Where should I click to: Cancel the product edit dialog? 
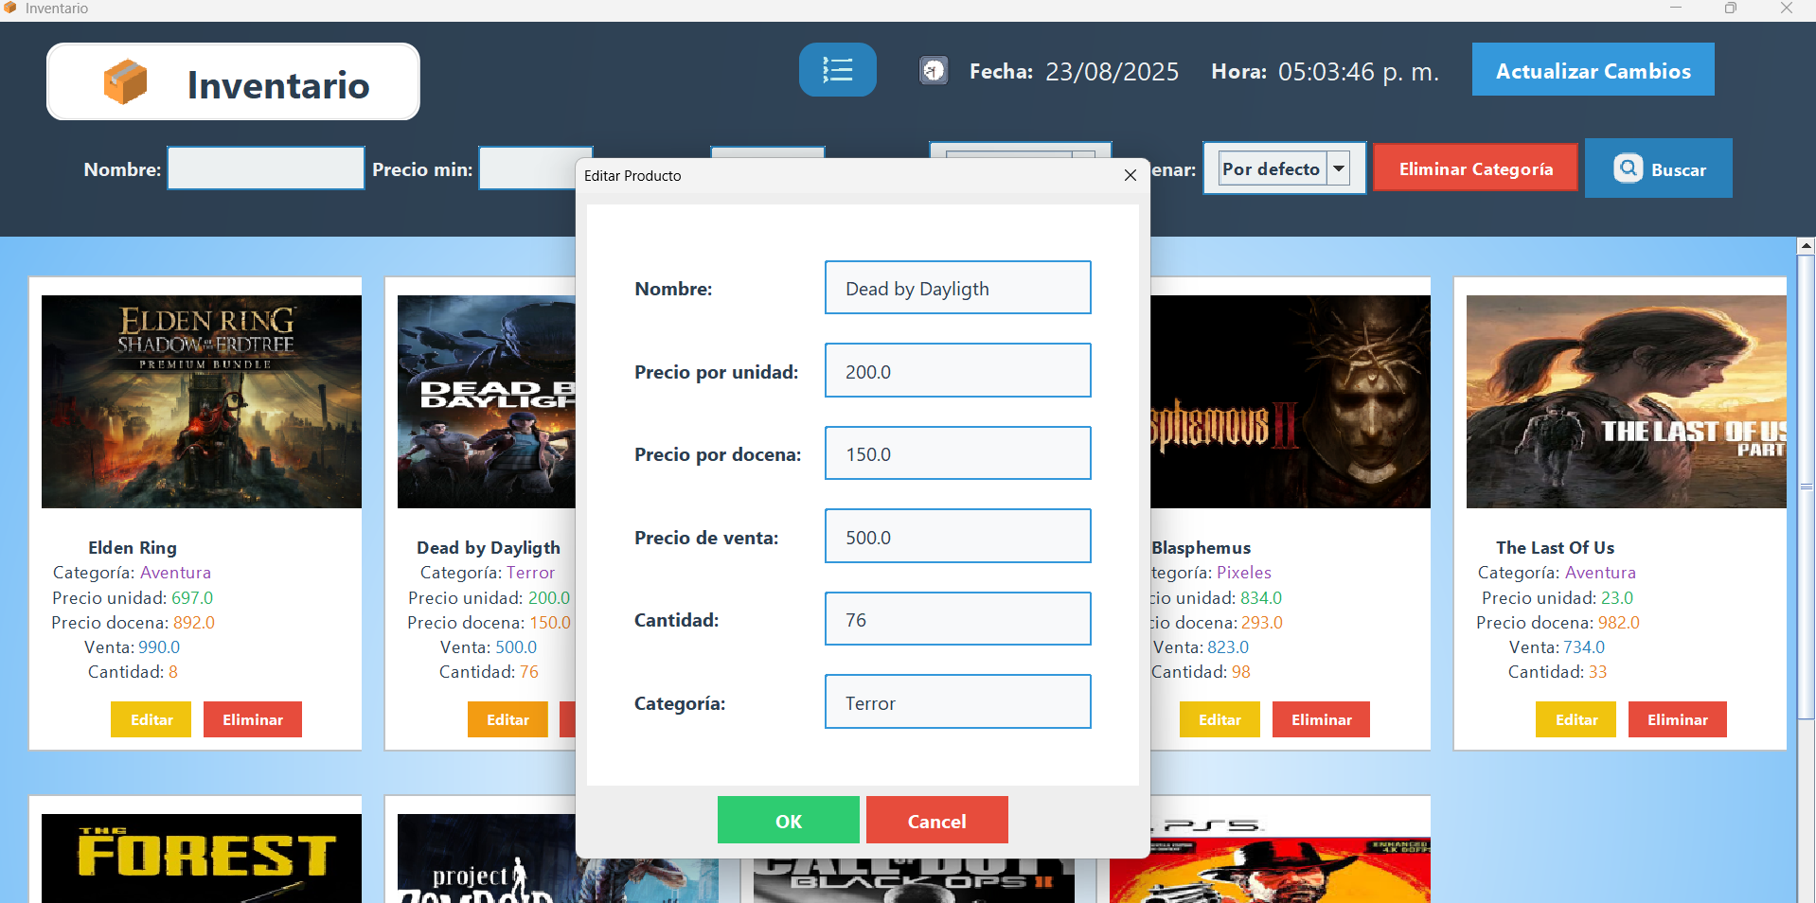pyautogui.click(x=936, y=821)
